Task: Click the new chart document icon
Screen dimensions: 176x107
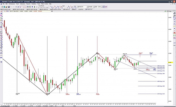Action: click(2, 7)
